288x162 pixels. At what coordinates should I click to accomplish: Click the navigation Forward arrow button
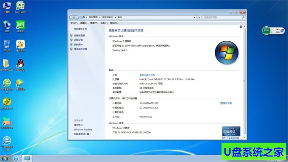(76, 17)
